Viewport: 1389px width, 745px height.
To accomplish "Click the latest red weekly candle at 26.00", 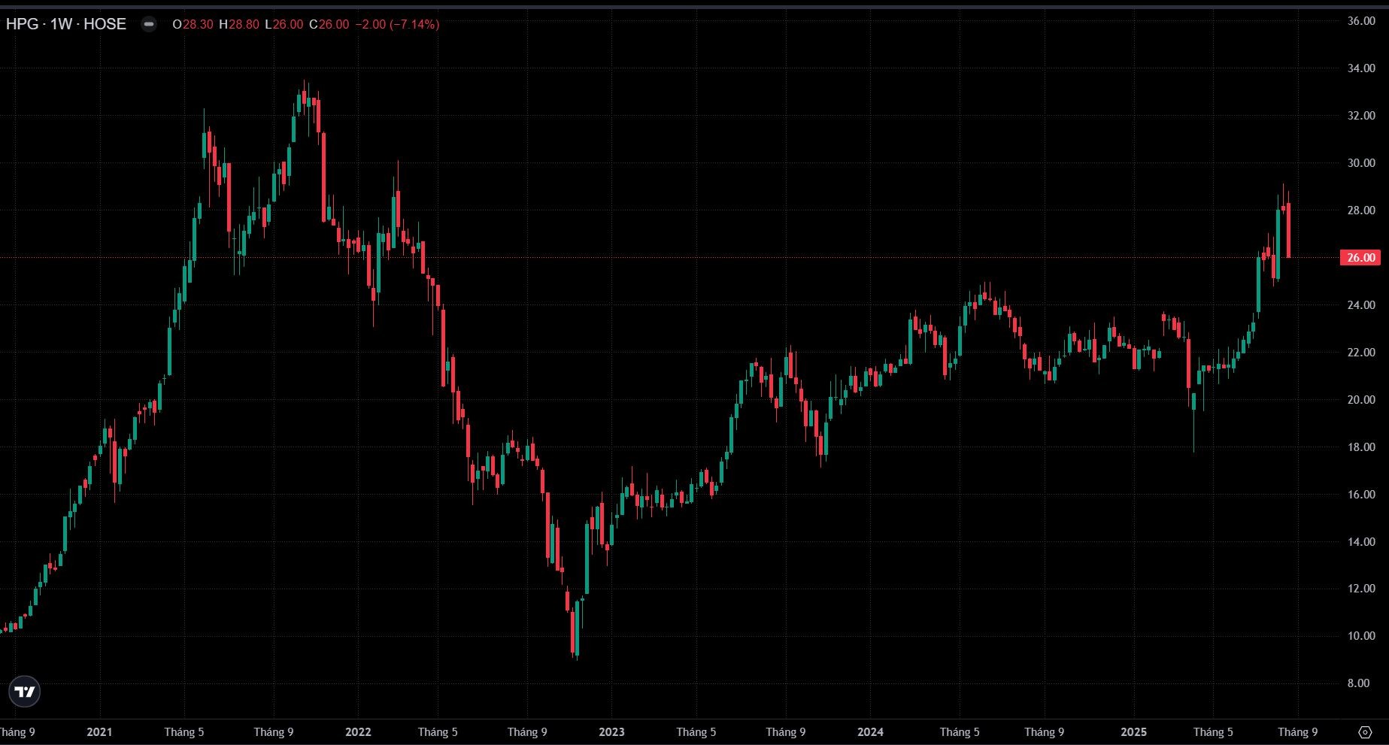I will [1288, 230].
